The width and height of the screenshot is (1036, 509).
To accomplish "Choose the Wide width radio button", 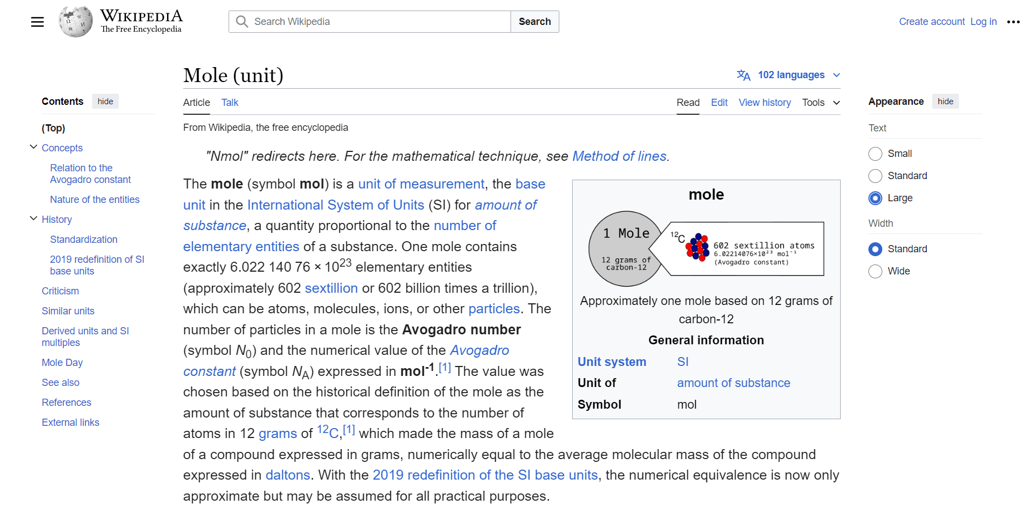I will pyautogui.click(x=875, y=271).
